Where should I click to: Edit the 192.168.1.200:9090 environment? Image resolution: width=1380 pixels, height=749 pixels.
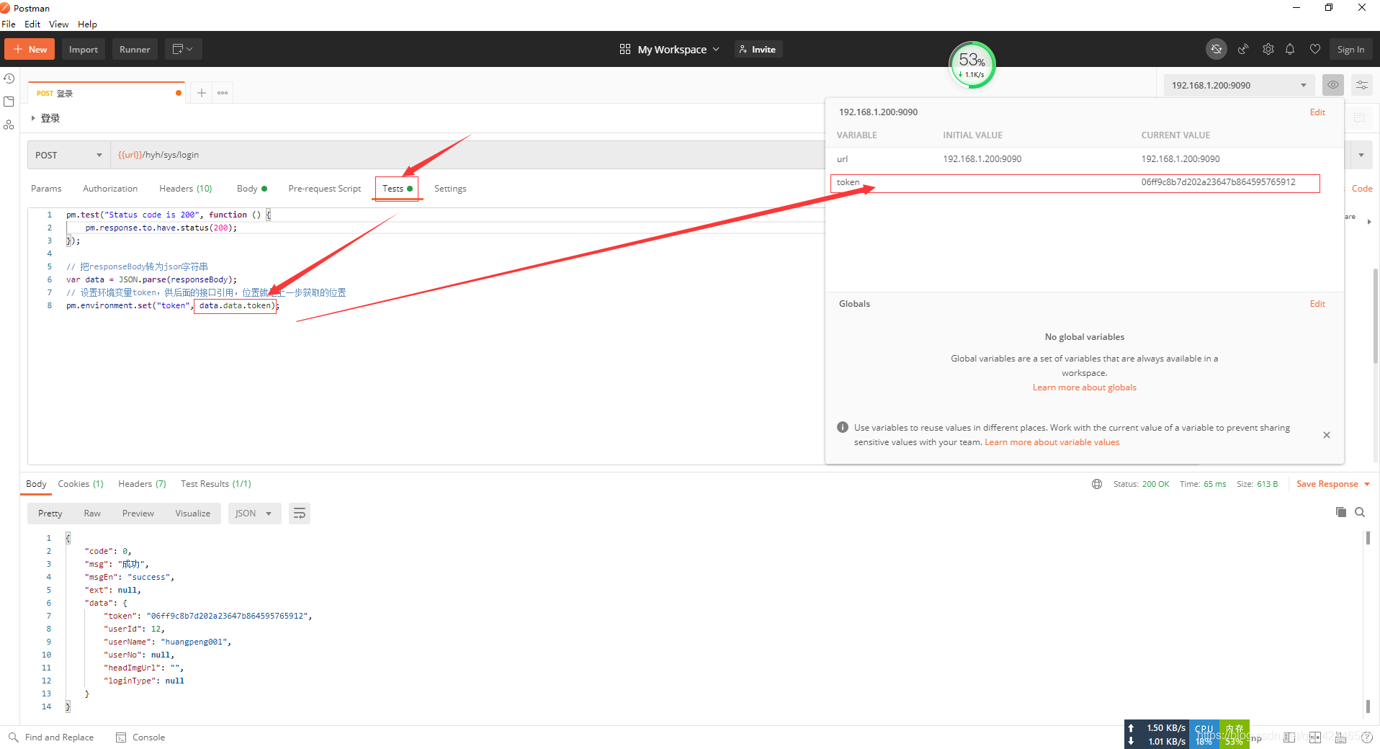click(x=1317, y=112)
